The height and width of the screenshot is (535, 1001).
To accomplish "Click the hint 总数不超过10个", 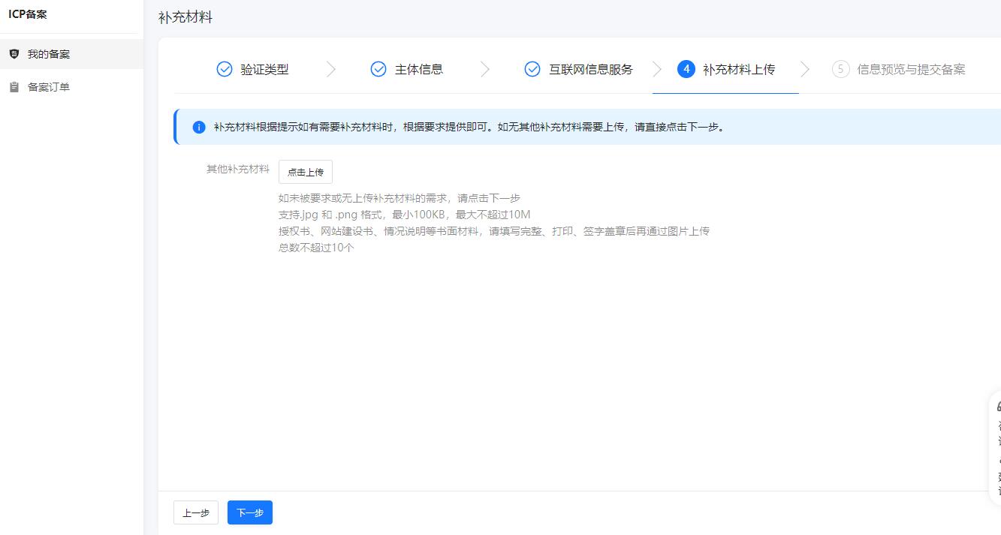I will tap(316, 248).
